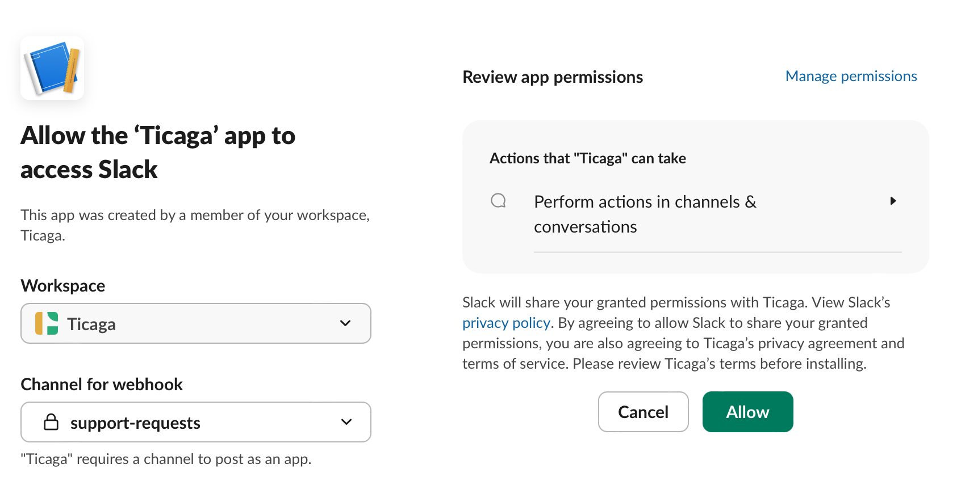Open Slack's privacy policy link
Image resolution: width=961 pixels, height=481 pixels.
506,323
